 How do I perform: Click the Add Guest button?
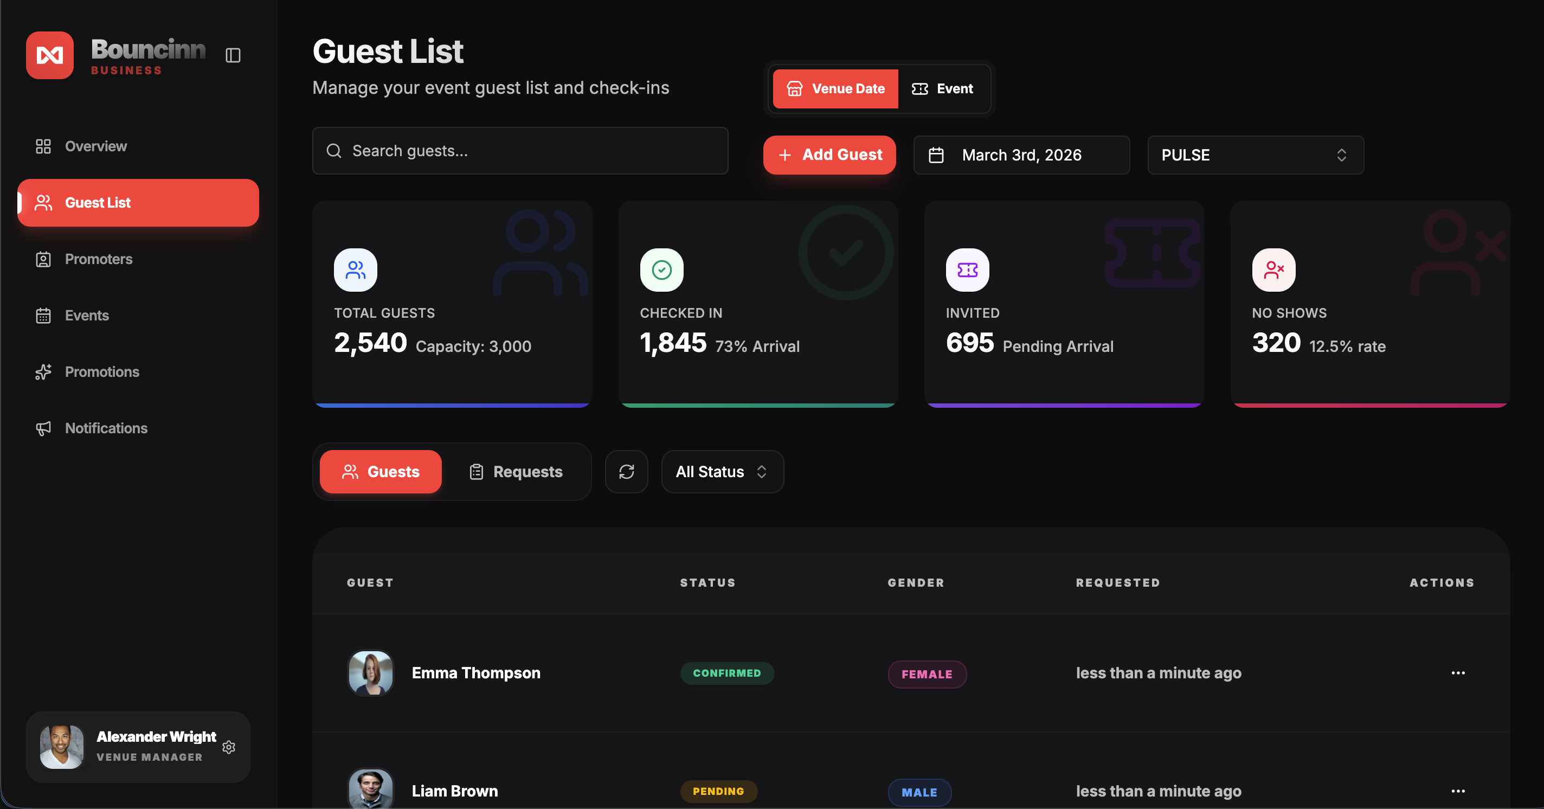pyautogui.click(x=829, y=155)
